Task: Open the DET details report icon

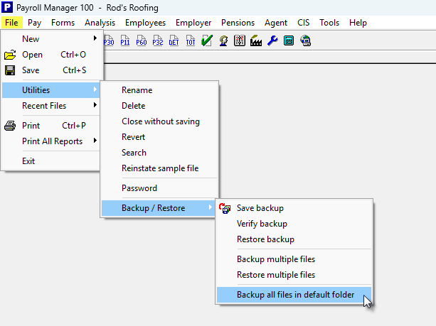Action: [174, 40]
